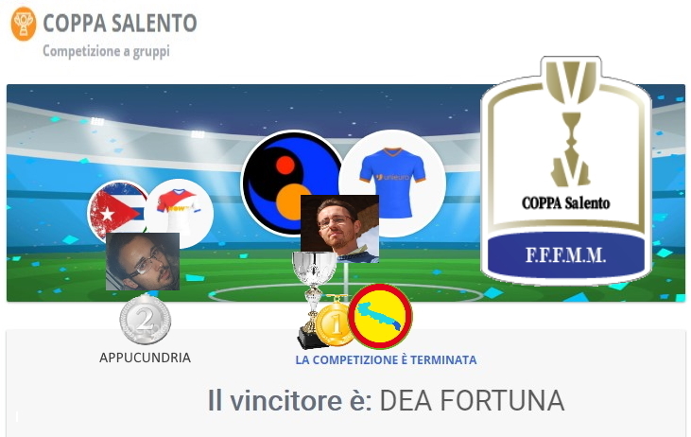Click the gold first place medal
691x437 pixels.
tap(335, 324)
